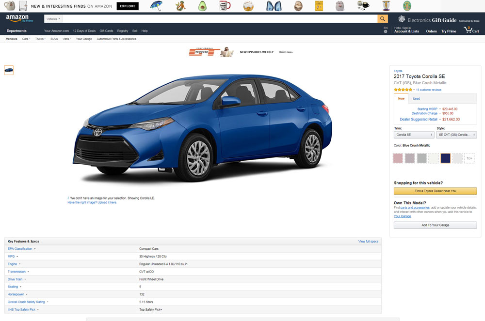Expand the MPG spec row

click(x=13, y=257)
